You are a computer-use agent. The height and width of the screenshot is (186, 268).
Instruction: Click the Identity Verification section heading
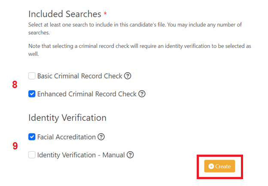point(67,118)
